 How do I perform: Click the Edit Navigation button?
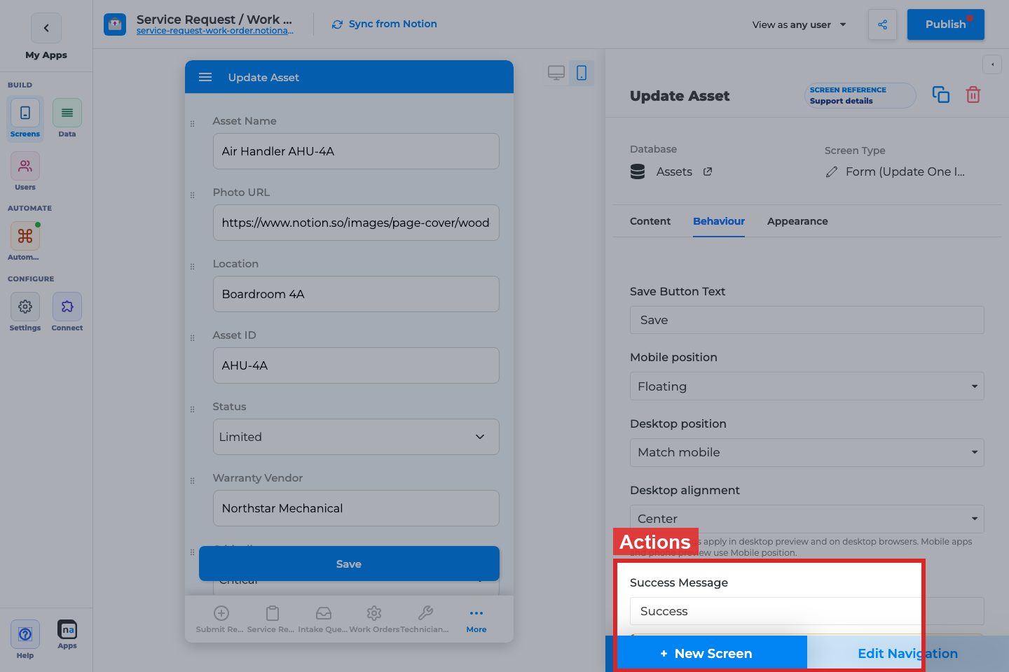(x=908, y=653)
